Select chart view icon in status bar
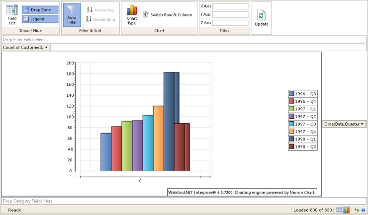 click(346, 210)
